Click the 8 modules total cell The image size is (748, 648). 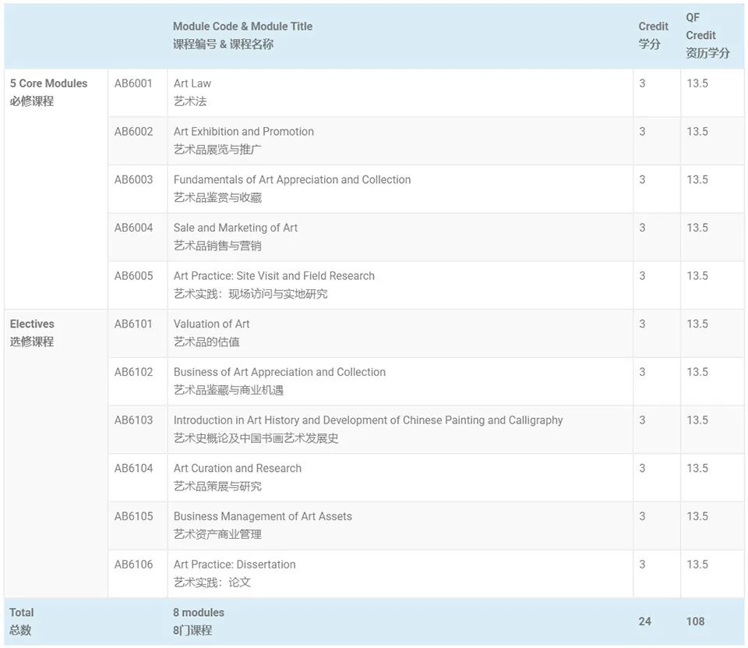click(198, 613)
